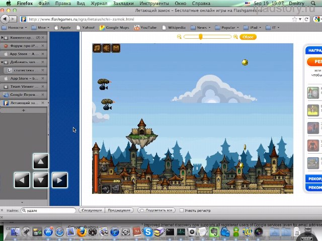The width and height of the screenshot is (322, 241).
Task: Open Файл menu
Action: click(44, 4)
